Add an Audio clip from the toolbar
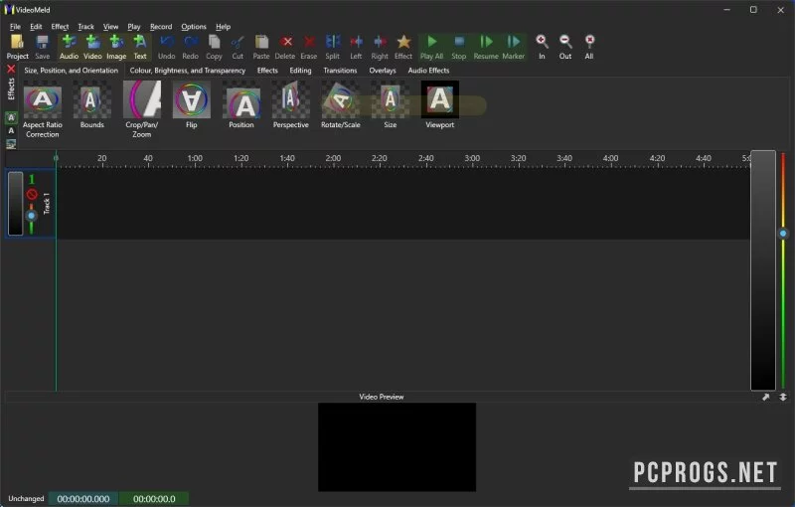This screenshot has height=507, width=795. [69, 47]
